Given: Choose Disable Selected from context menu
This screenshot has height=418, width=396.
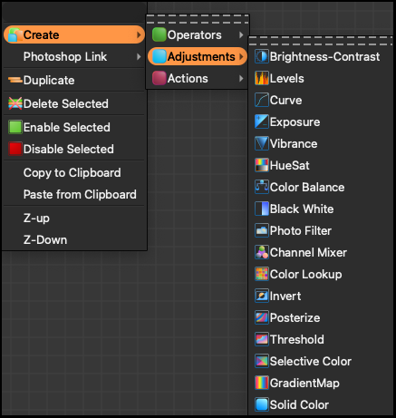Looking at the screenshot, I should (x=74, y=149).
